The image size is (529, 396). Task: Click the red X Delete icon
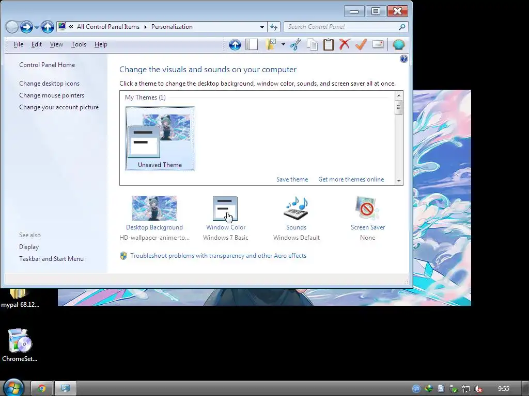[345, 44]
